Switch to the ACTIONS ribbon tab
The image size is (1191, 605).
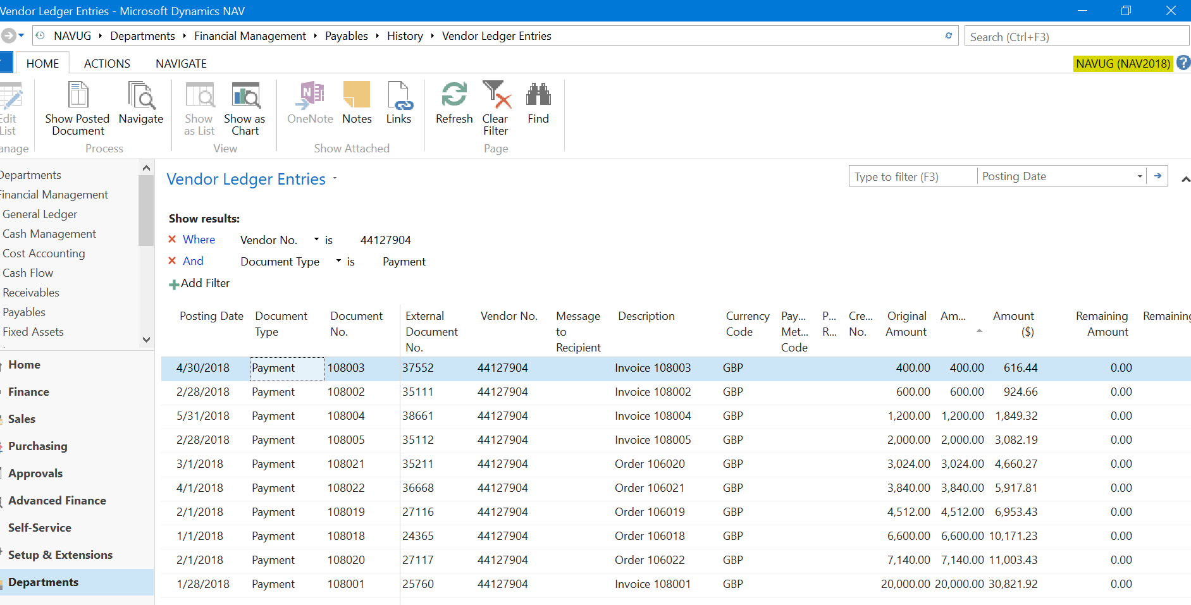(x=107, y=63)
